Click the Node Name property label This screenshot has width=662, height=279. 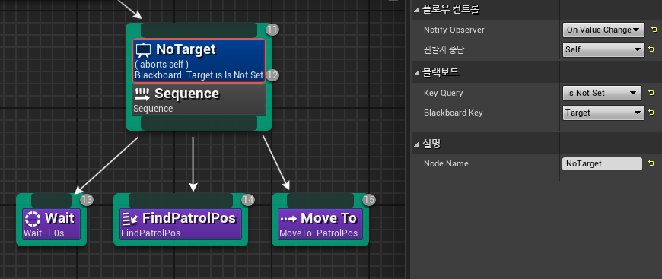(x=446, y=163)
